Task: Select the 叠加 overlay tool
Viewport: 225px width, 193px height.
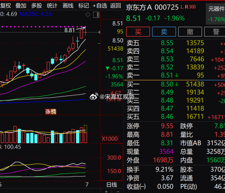Action: 21,6
